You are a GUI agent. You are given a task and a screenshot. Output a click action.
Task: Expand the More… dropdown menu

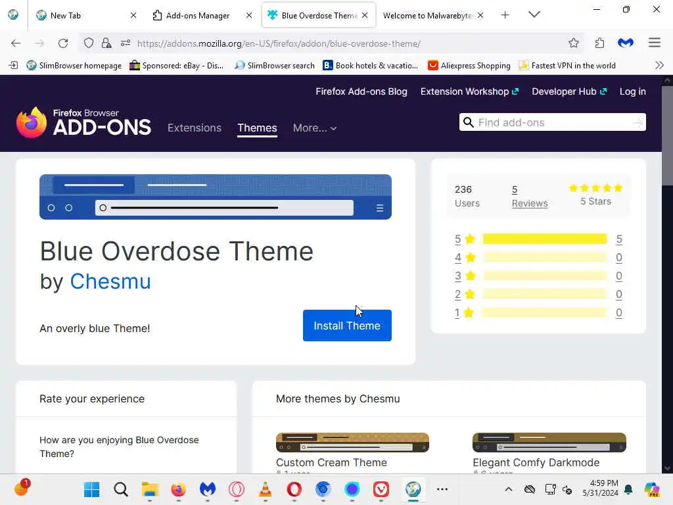click(315, 128)
